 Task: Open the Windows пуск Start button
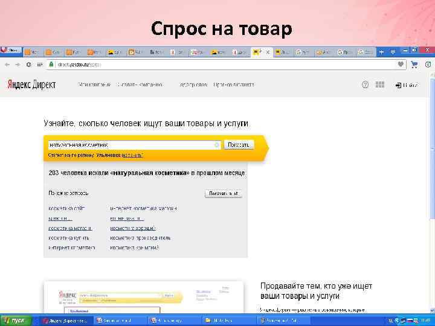point(16,321)
